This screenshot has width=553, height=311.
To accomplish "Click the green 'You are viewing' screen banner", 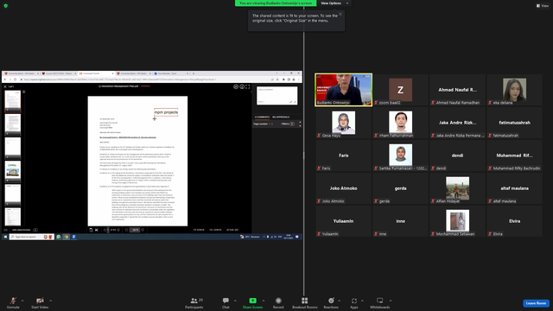I will 276,3.
